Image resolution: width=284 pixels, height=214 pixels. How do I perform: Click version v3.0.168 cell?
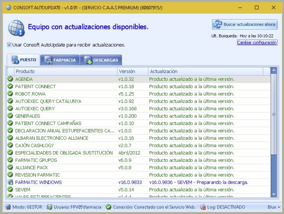pos(127,109)
